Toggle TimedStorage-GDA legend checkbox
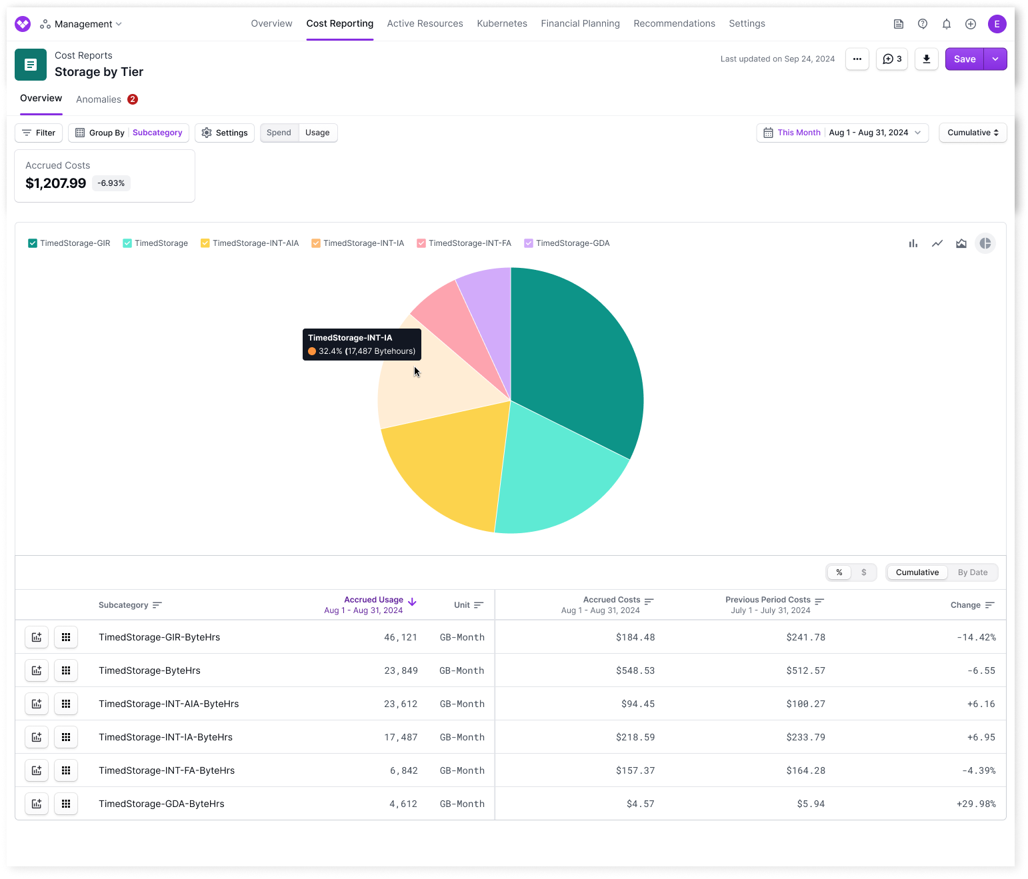1028x879 pixels. point(529,243)
